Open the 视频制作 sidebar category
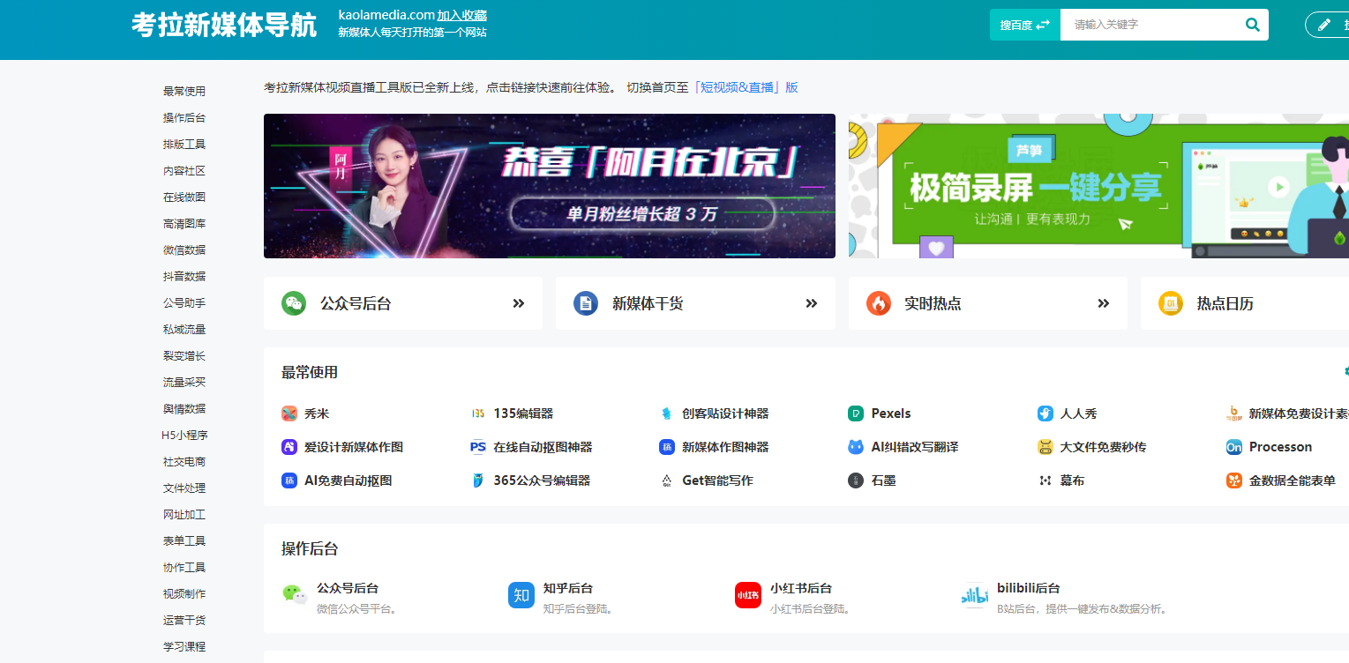1349x663 pixels. tap(184, 592)
